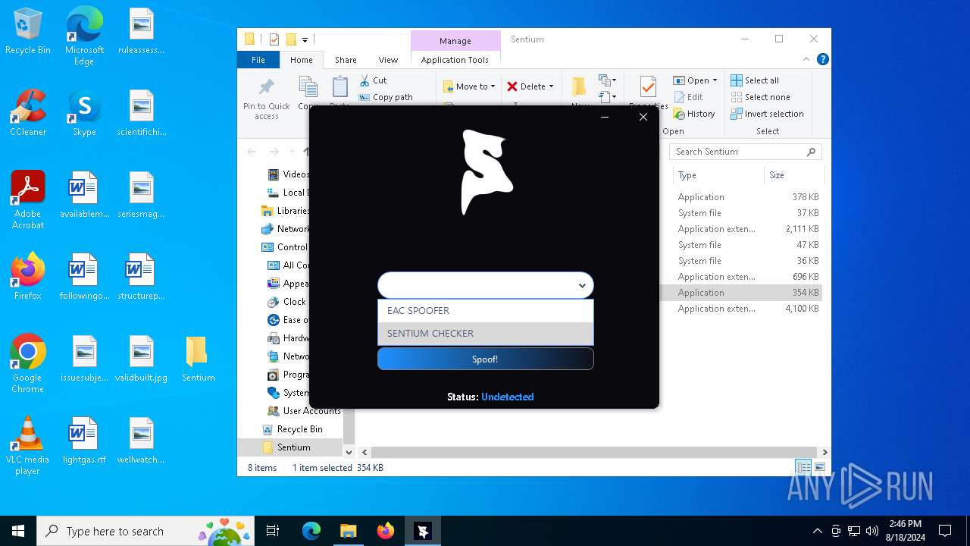Click the Spoof! button
The image size is (970, 546).
point(486,359)
